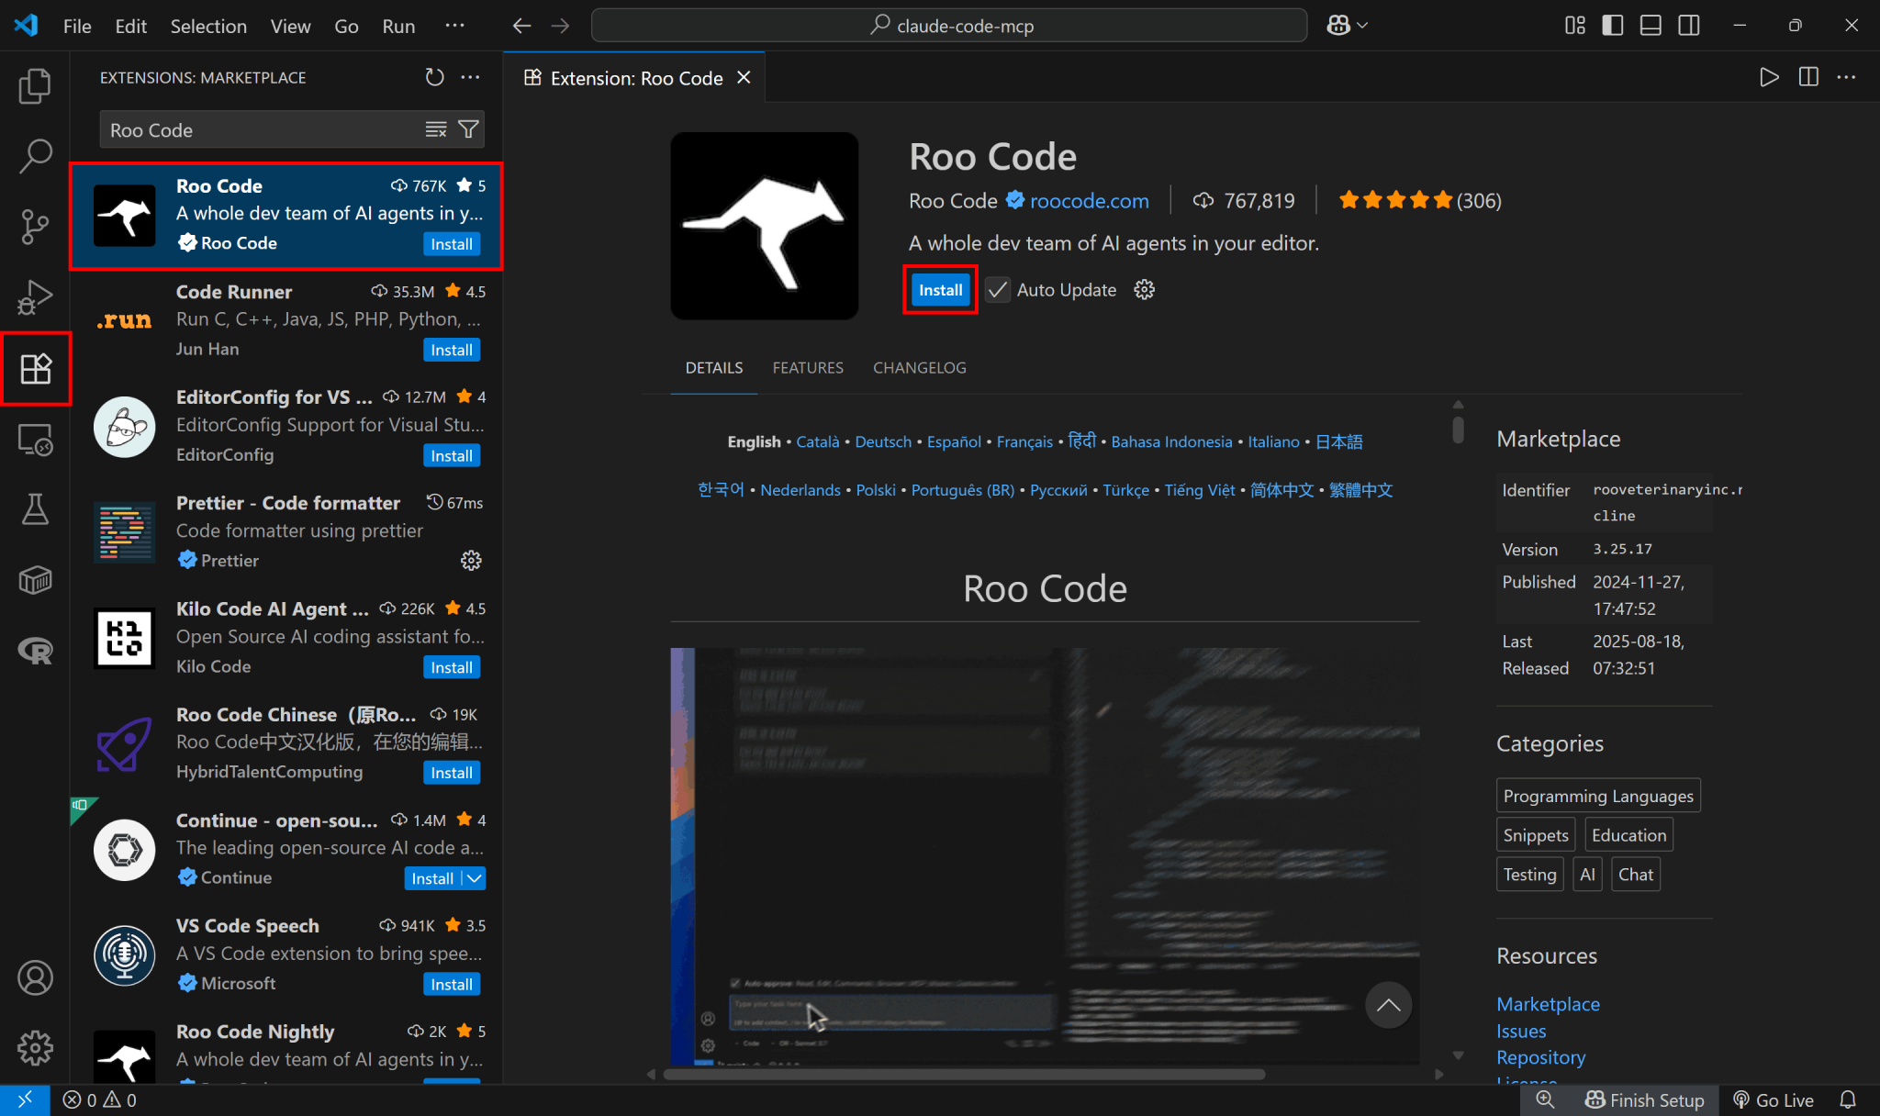The image size is (1880, 1116).
Task: Toggle the primary side bar visibility
Action: (1611, 25)
